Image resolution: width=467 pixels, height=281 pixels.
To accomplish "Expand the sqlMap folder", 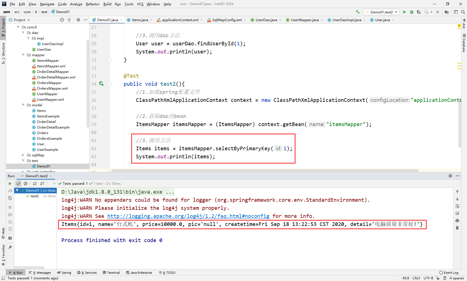I will point(23,155).
